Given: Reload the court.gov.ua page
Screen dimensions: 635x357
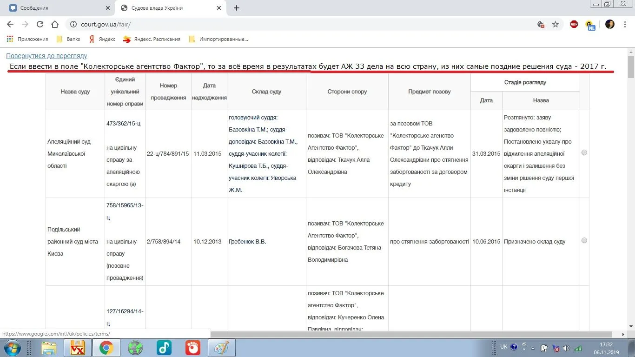Looking at the screenshot, I should 40,24.
